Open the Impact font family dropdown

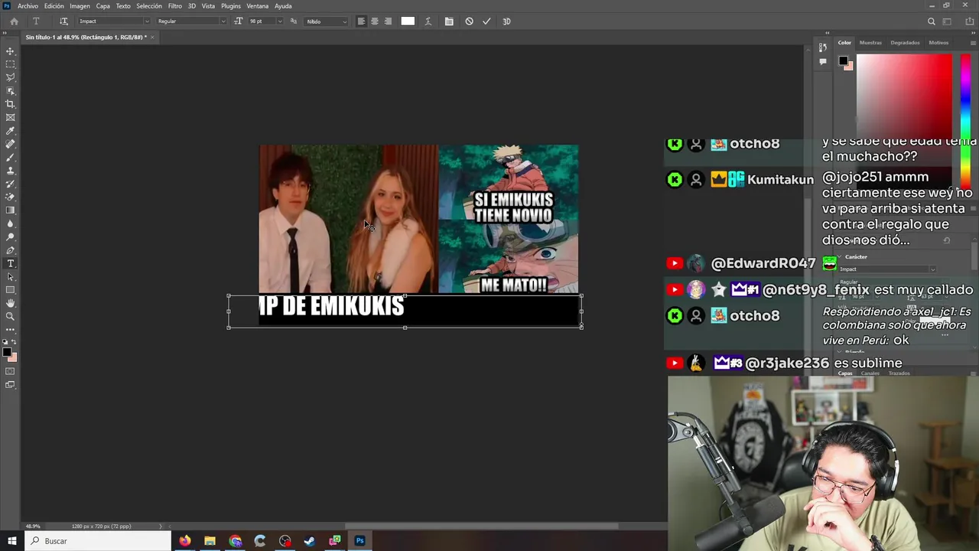pos(112,21)
